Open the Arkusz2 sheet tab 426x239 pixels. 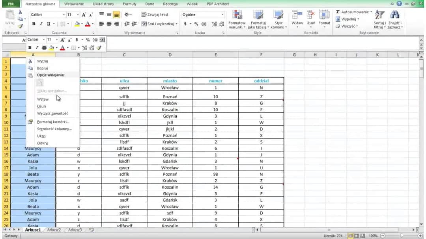click(x=54, y=229)
